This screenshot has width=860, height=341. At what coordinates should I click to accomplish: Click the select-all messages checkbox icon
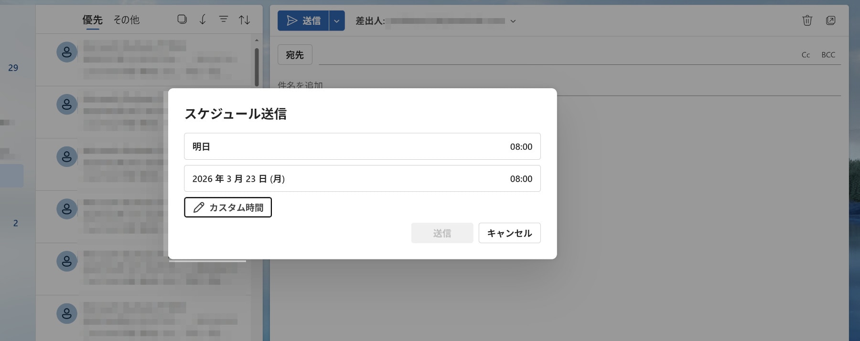pos(182,19)
